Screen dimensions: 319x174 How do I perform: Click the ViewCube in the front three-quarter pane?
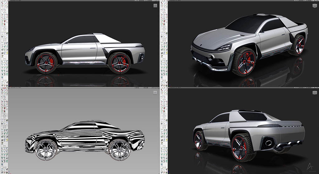(x=315, y=6)
